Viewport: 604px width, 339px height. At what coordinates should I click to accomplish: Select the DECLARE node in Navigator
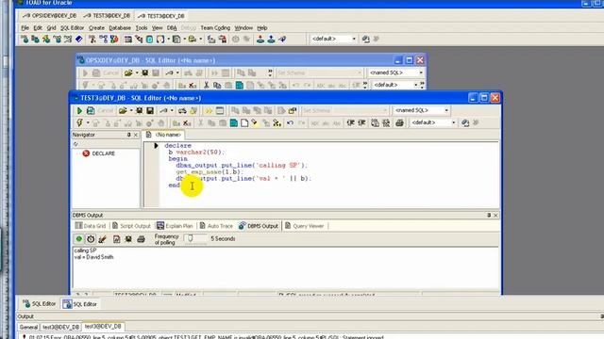pos(103,153)
